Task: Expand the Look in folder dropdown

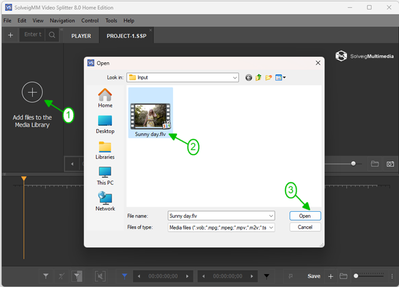Action: point(235,78)
